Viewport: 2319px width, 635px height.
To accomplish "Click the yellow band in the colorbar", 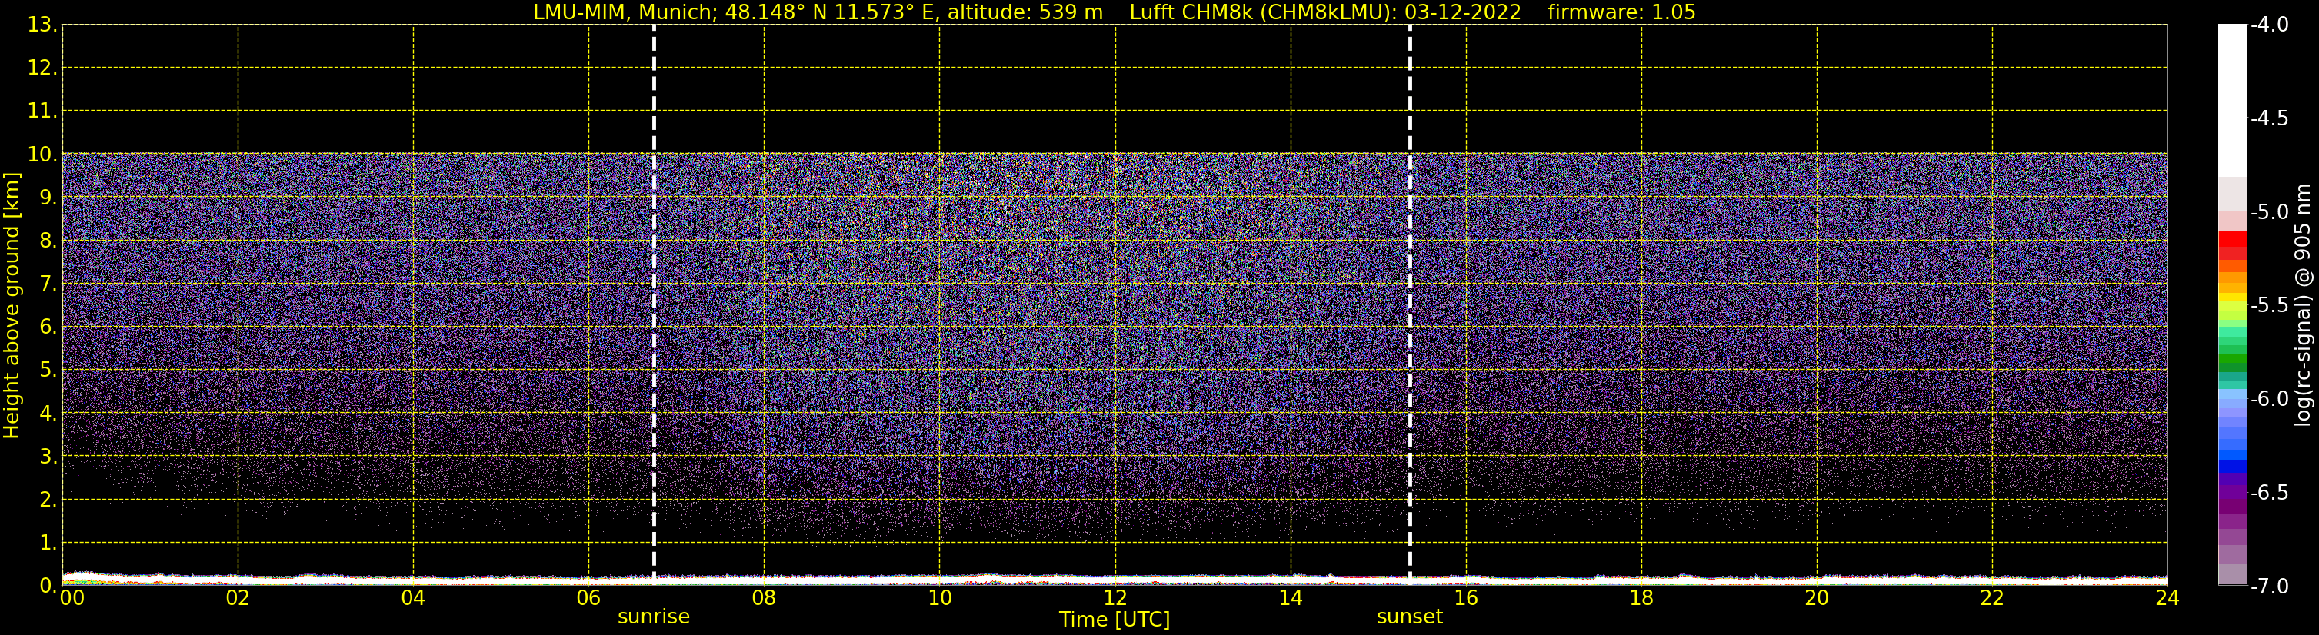I will [2231, 298].
